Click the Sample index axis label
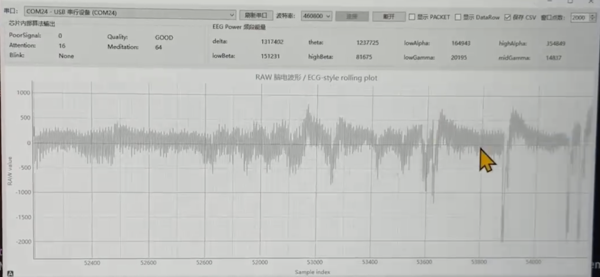Screen dimensions: 600x277 (x=312, y=272)
